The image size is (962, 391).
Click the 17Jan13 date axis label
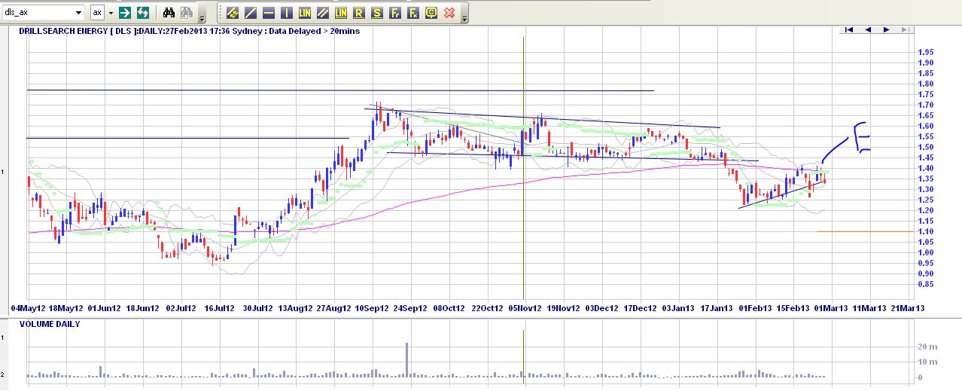(x=717, y=308)
